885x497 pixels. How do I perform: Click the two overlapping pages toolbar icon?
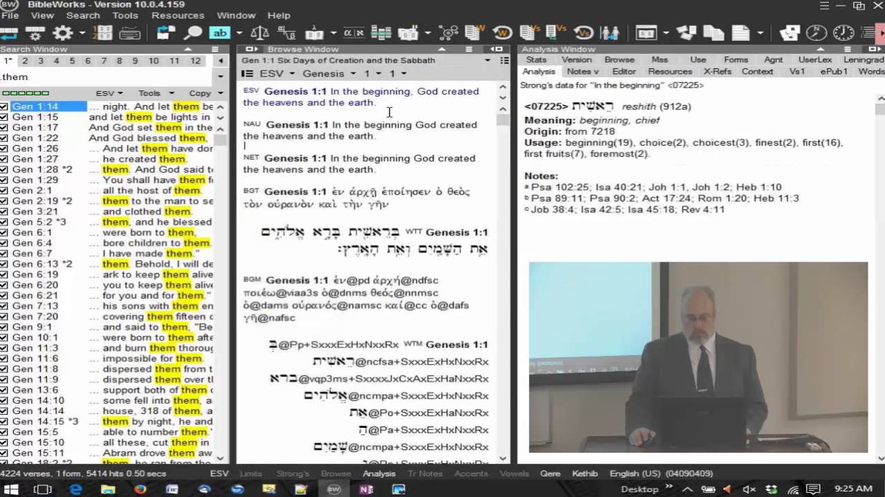point(713,32)
